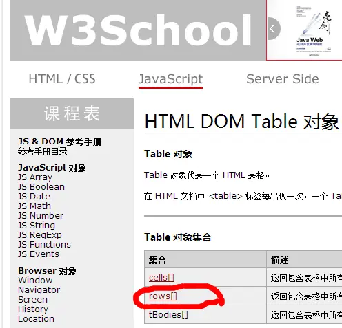Open the circled rows[] link
The image size is (342, 328).
click(x=163, y=296)
